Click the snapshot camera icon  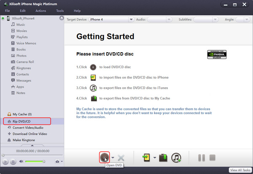click(57, 161)
